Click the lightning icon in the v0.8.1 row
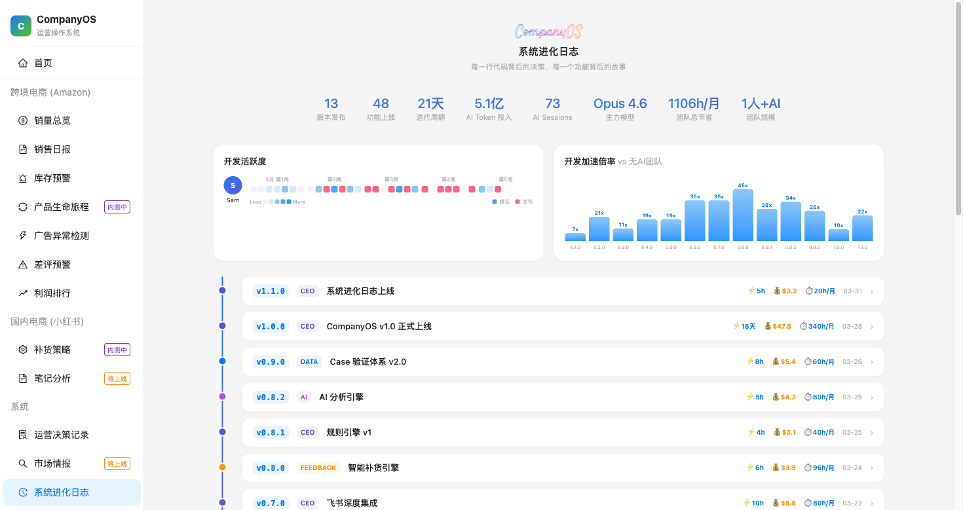Viewport: 963px width, 510px height. click(x=751, y=432)
